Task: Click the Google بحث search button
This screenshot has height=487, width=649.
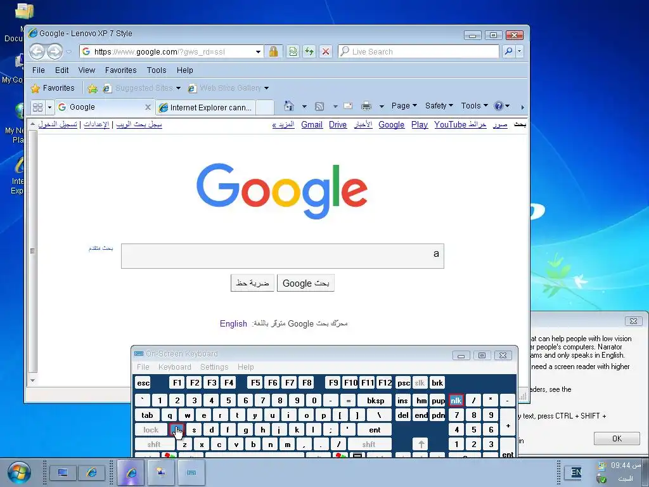Action: (305, 283)
